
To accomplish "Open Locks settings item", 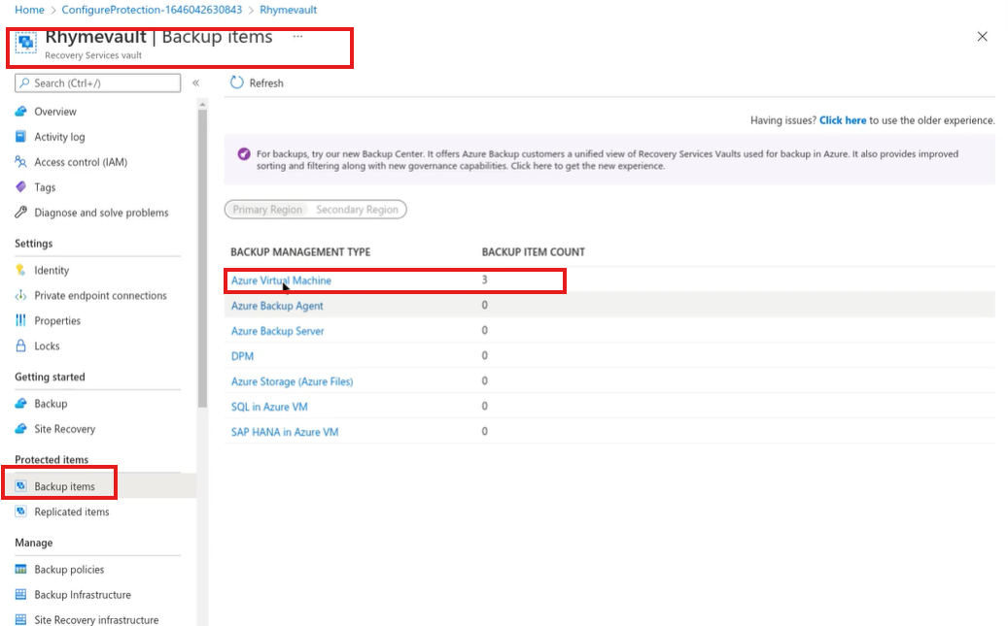I will (x=47, y=346).
